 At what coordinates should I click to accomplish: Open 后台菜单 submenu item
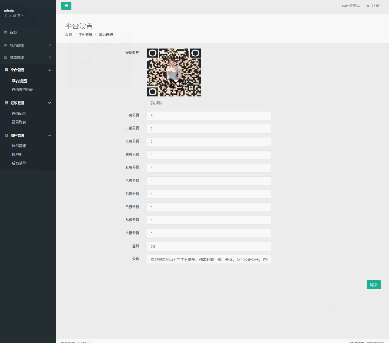(19, 163)
